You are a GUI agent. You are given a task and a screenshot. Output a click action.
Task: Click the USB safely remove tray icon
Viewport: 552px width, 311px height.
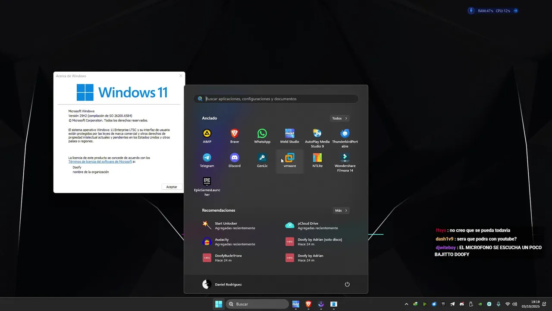(470, 304)
